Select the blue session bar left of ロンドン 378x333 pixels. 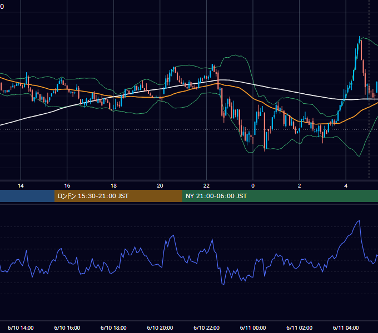click(27, 196)
